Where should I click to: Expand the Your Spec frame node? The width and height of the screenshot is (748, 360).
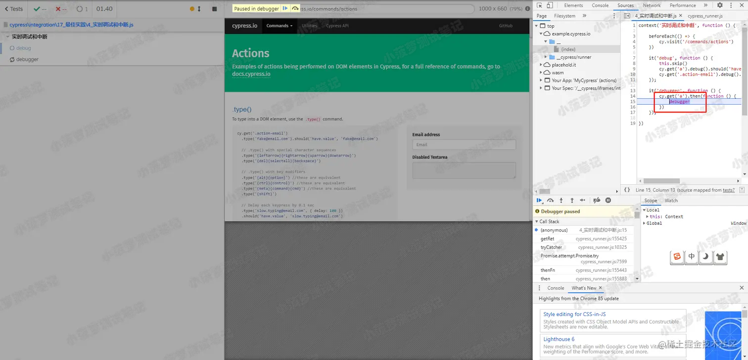click(x=541, y=88)
